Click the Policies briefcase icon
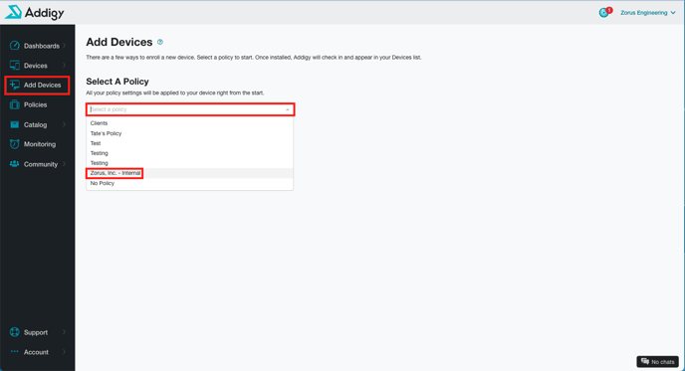Viewport: 685px width, 371px height. click(14, 104)
